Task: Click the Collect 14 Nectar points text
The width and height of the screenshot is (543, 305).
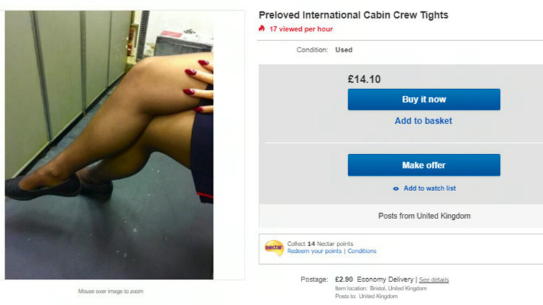Action: click(x=320, y=243)
